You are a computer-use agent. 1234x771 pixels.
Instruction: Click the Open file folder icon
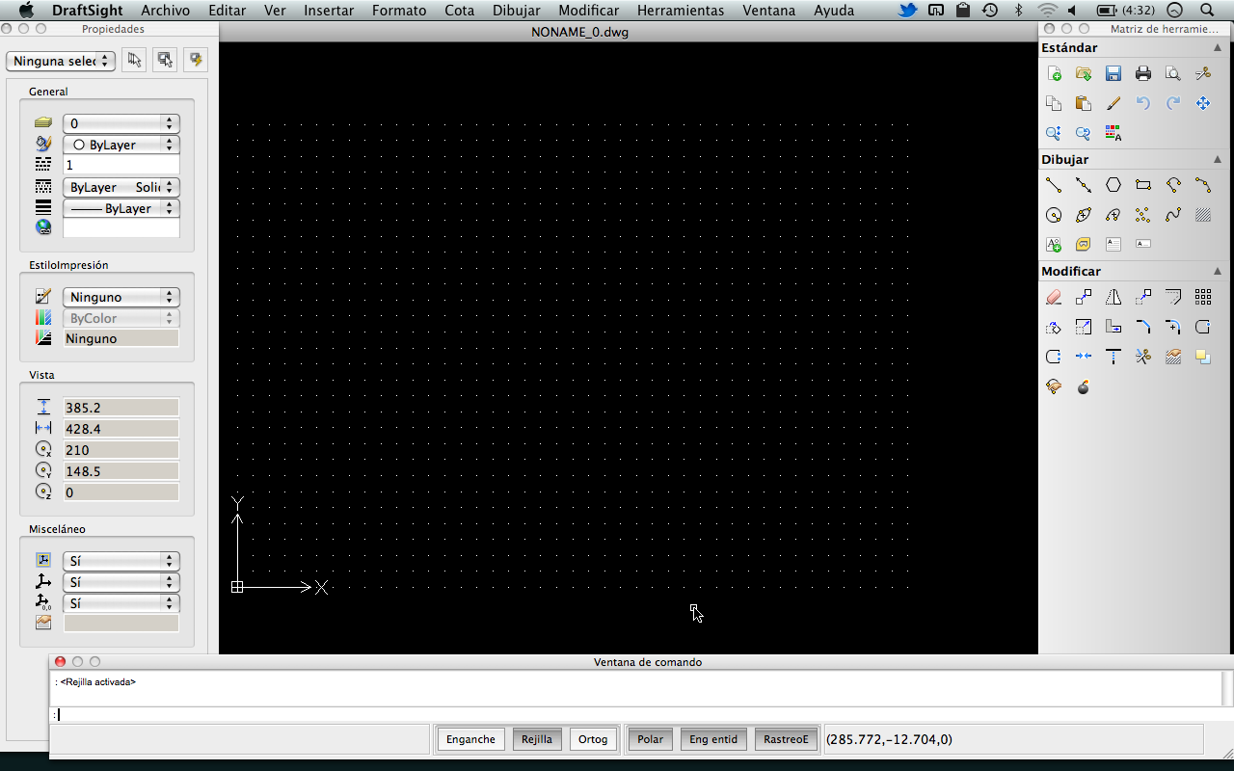point(1084,74)
